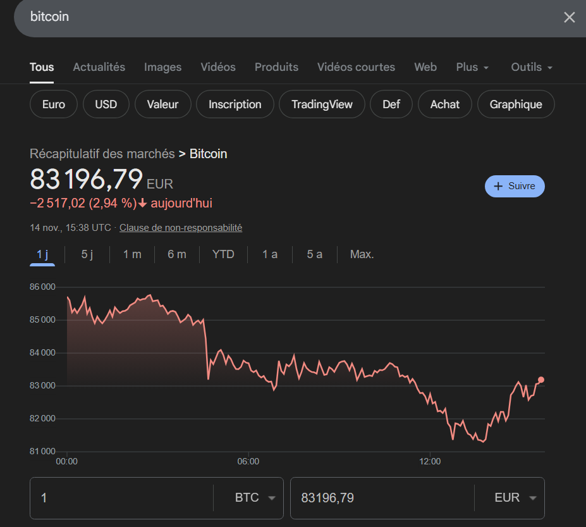
Task: Select the 1 m chart range
Action: pyautogui.click(x=132, y=254)
